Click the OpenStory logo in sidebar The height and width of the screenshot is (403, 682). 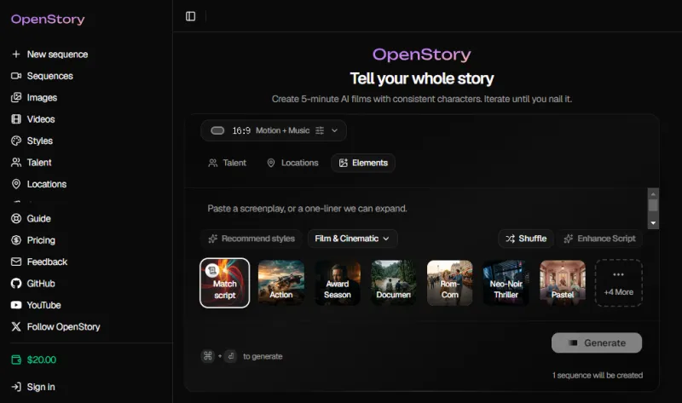point(48,19)
